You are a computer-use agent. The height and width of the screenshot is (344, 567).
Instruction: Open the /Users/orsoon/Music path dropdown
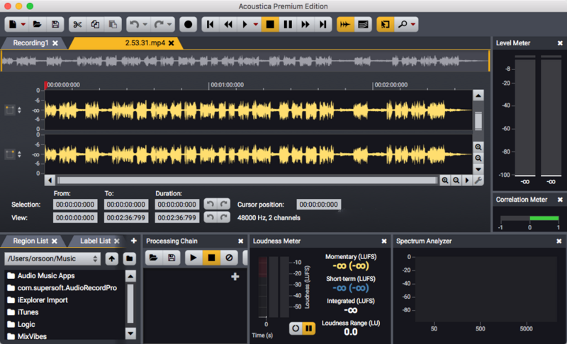(52, 258)
